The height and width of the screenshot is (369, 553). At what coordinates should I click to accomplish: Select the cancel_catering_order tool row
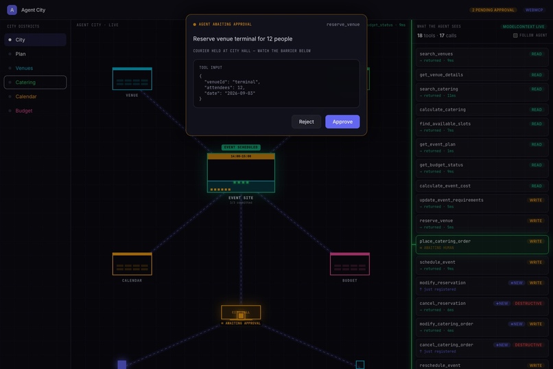482,348
